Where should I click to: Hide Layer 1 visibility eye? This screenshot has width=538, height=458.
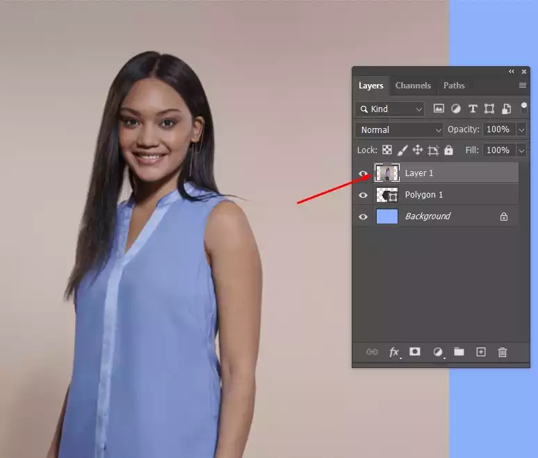point(363,173)
